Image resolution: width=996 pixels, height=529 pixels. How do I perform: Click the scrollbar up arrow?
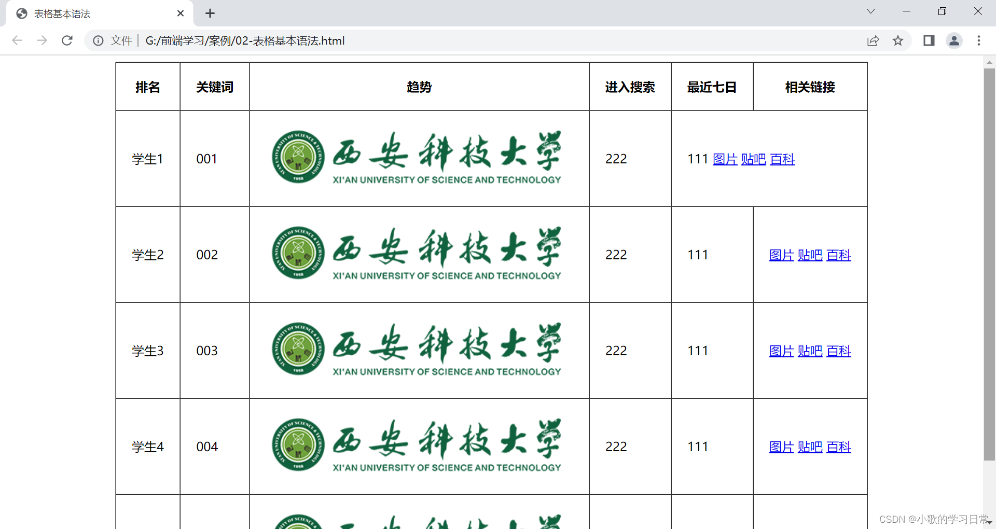tap(989, 62)
